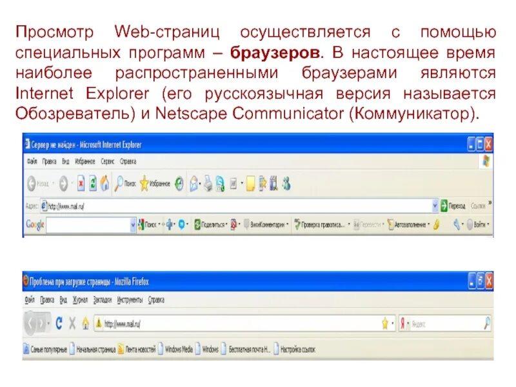Screen dimensions: 516x387
Task: Reload the page in Firefox
Action: coord(59,324)
